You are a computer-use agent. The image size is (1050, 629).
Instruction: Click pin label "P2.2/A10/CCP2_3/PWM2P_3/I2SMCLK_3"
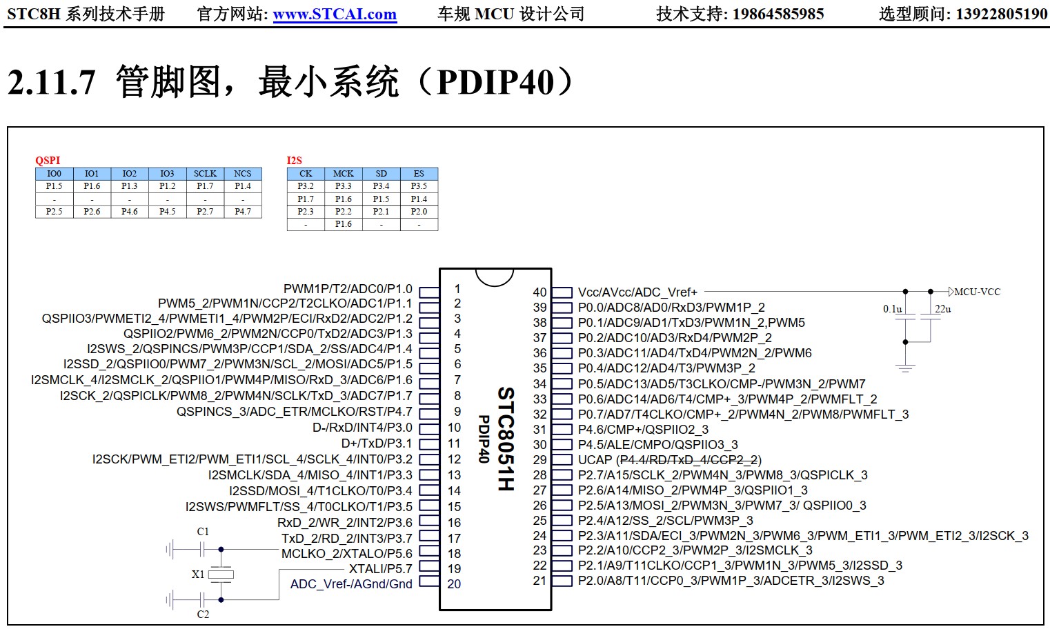pyautogui.click(x=695, y=550)
